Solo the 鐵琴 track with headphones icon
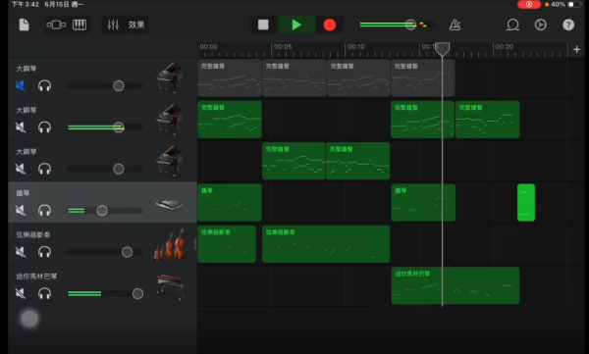Viewport: 589px width, 354px height. (44, 211)
